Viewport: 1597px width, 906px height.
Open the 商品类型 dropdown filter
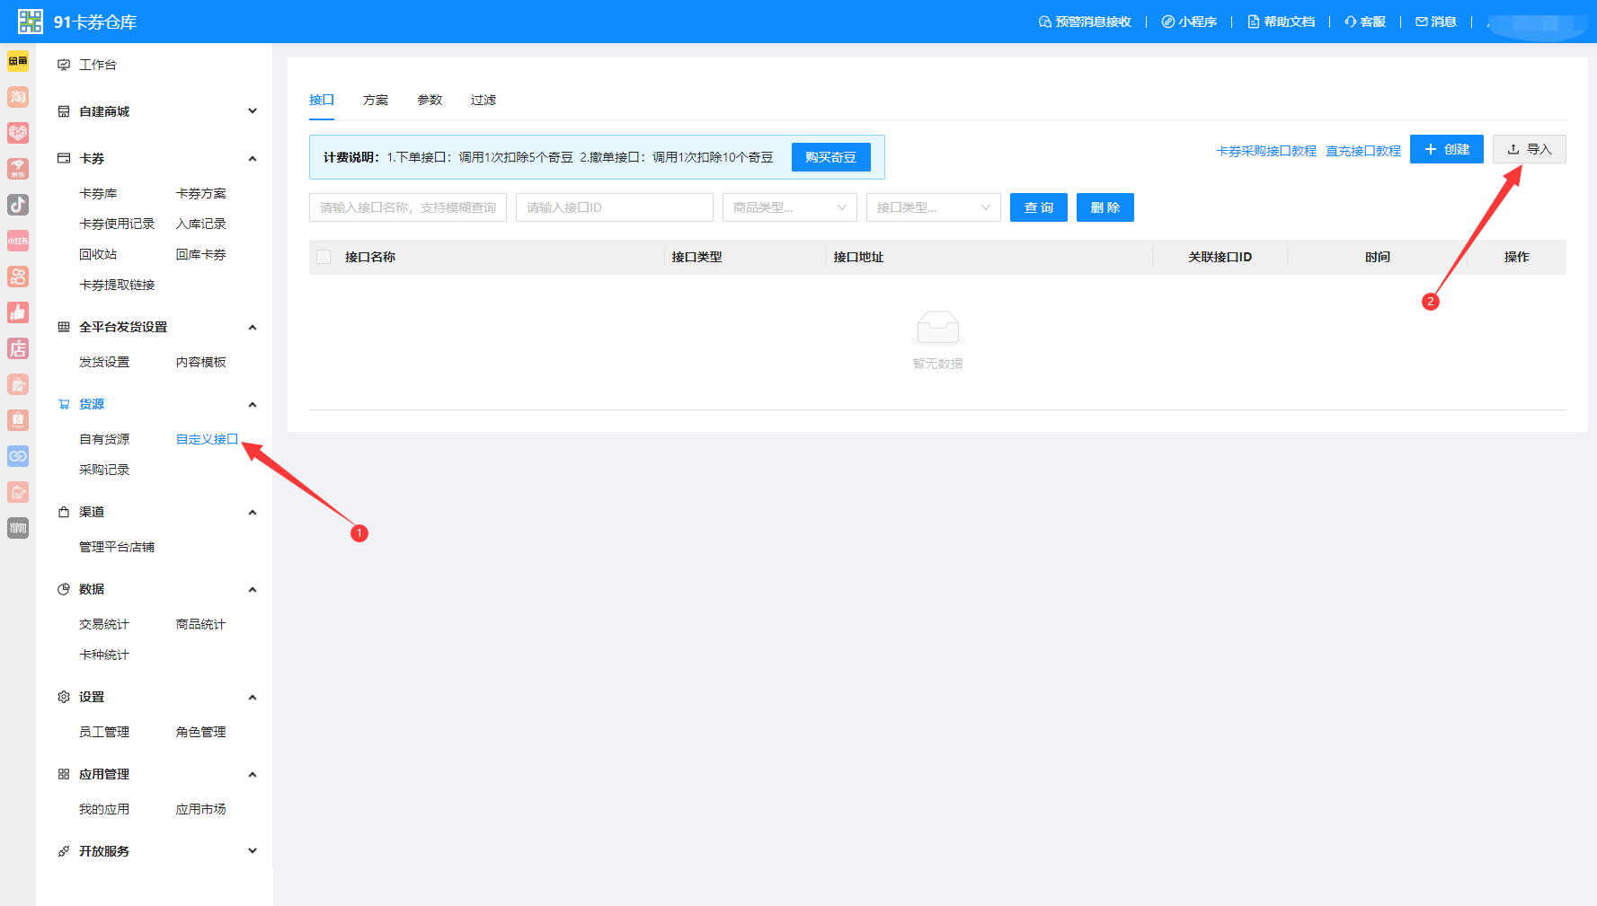(790, 207)
